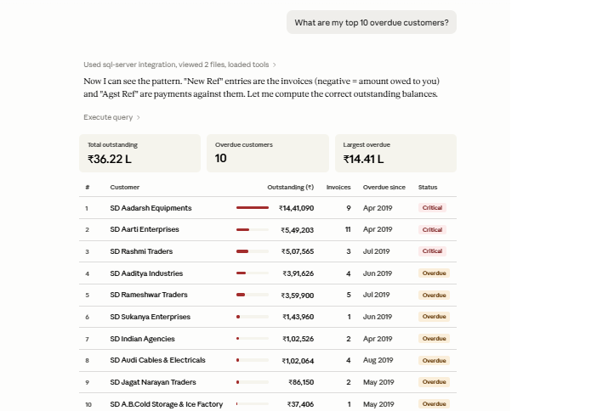Screen dimensions: 614x411
Task: Open the user message about overdue customers
Action: click(372, 22)
